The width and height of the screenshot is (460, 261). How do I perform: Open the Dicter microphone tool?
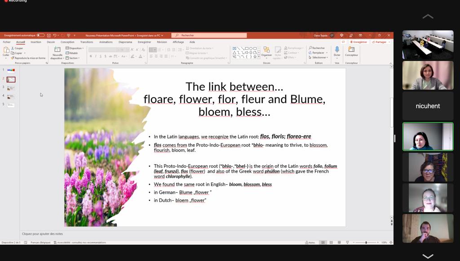click(x=337, y=51)
